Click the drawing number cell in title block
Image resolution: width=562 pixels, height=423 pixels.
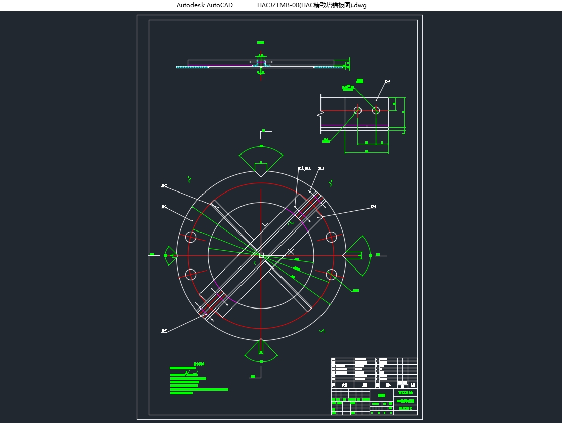405,408
